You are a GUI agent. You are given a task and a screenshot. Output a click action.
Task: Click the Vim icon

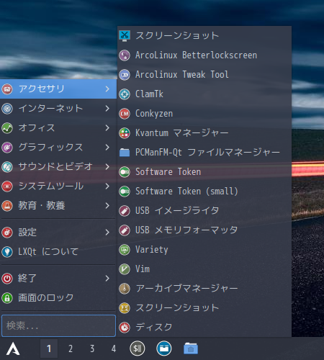coord(125,269)
